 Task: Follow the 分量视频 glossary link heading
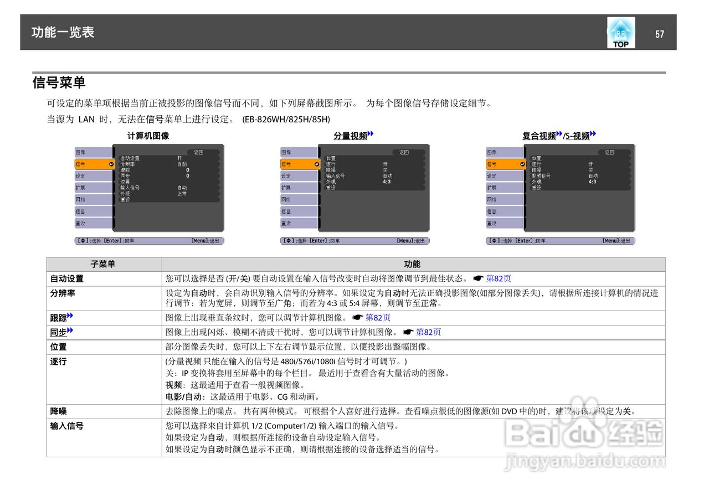[350, 136]
